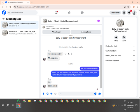Image resolution: width=140 pixels, height=112 pixels.
Task: React to the 'Hi, is this available?' message
Action: pos(66,54)
